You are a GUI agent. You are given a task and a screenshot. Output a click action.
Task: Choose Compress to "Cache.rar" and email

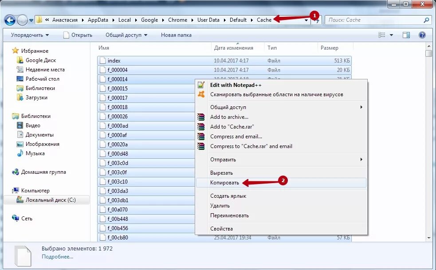281,146
